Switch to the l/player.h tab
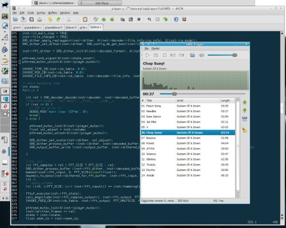 (71, 27)
